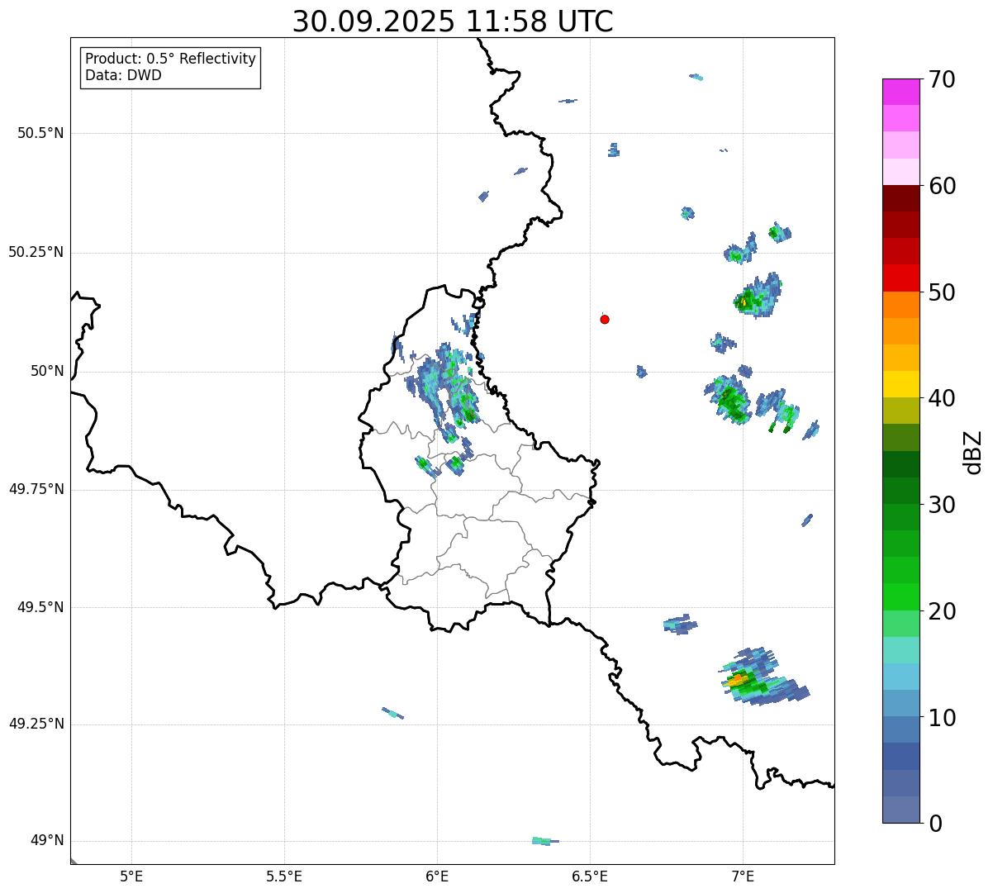Image resolution: width=993 pixels, height=893 pixels.
Task: Click the red station marker dot
Action: [x=605, y=319]
